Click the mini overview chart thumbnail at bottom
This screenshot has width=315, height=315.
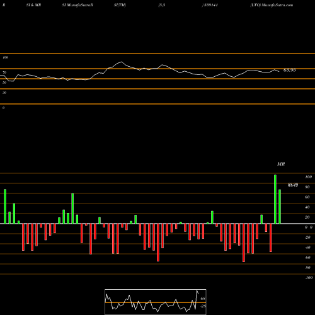pyautogui.click(x=156, y=302)
